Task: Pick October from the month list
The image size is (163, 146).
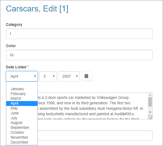Action: coord(22,132)
